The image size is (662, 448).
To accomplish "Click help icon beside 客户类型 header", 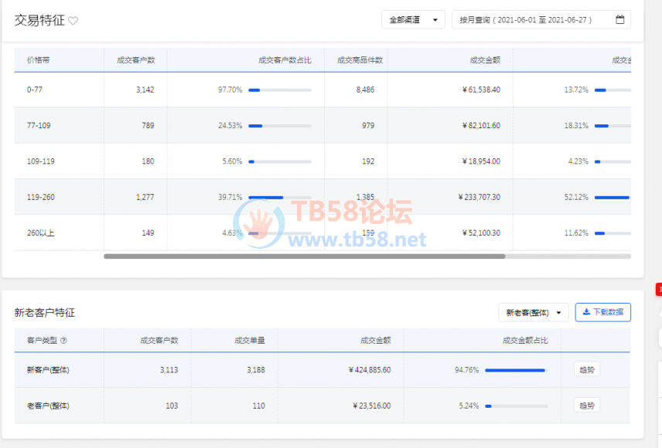I will pos(63,340).
